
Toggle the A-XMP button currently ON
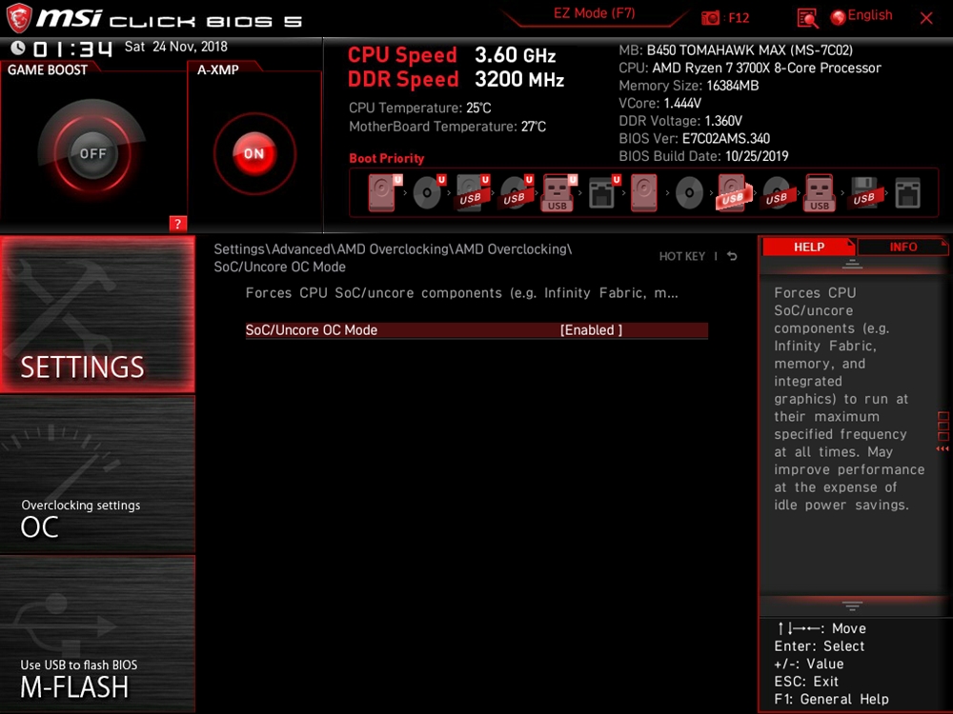click(254, 153)
